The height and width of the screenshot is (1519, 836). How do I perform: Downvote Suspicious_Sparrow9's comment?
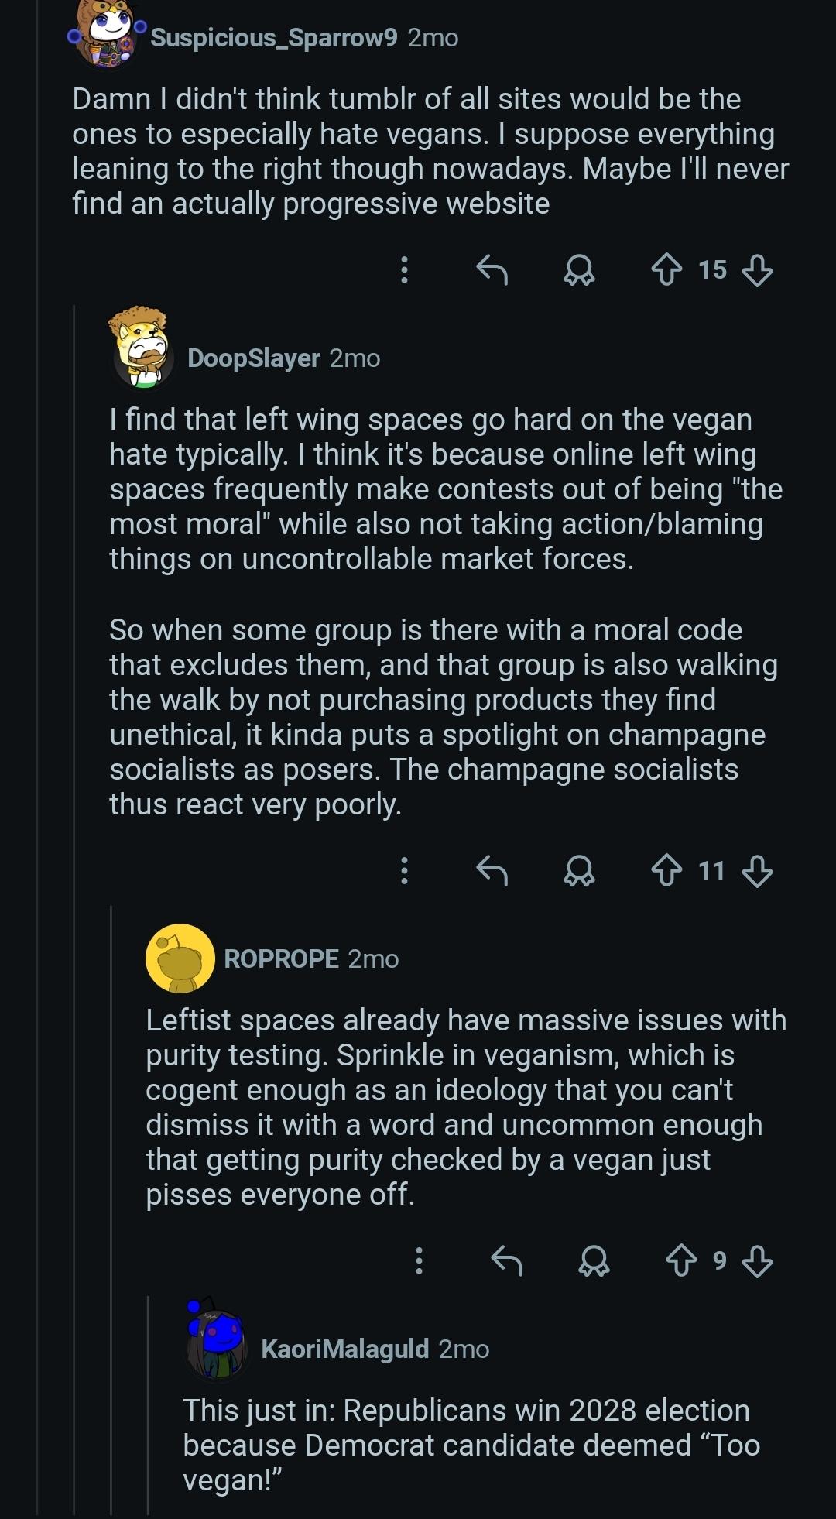pos(756,270)
